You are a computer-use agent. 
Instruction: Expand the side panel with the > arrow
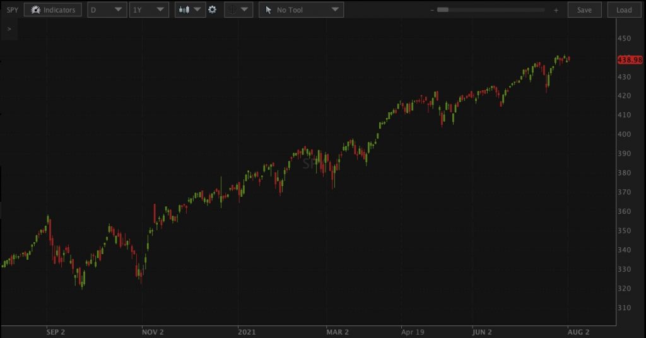point(9,29)
